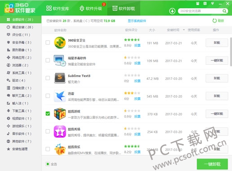Select 聊天工具 category in sidebar
The width and height of the screenshot is (232, 171).
pyautogui.click(x=21, y=96)
